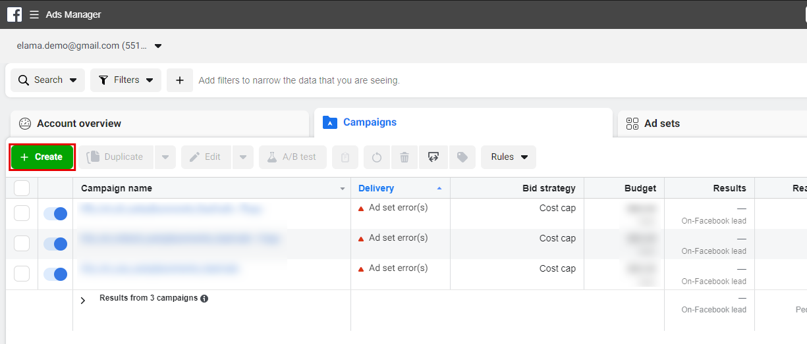Toggle off the second campaign switch
Viewport: 807px width, 344px height.
tap(55, 244)
